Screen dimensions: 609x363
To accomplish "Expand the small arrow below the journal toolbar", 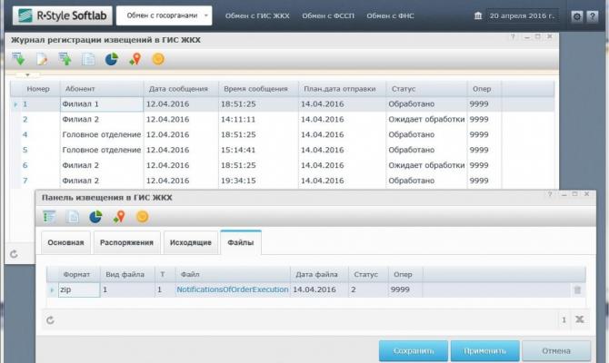I will click(x=27, y=74).
